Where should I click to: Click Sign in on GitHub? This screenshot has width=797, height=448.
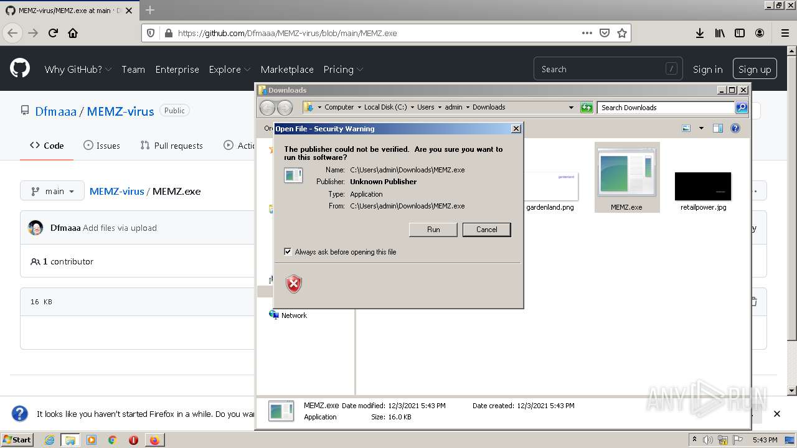pyautogui.click(x=708, y=69)
